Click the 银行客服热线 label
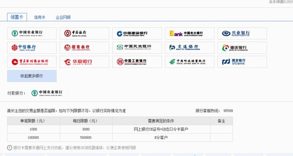Screen dimensions: 293x156 tap(208, 111)
